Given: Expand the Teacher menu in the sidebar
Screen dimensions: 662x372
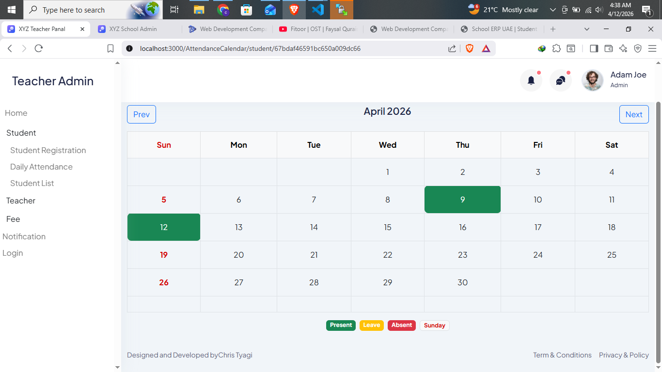Looking at the screenshot, I should pos(21,201).
